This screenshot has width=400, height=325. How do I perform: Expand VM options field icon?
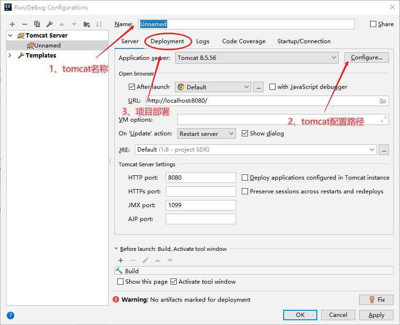(x=383, y=119)
